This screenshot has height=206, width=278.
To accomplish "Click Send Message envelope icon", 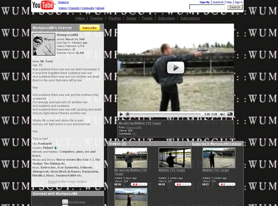I will pyautogui.click(x=65, y=202).
